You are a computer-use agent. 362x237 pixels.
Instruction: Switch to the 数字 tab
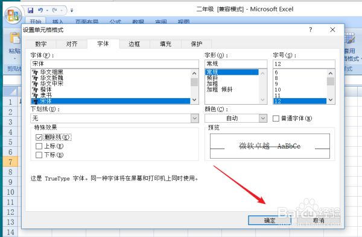click(41, 44)
